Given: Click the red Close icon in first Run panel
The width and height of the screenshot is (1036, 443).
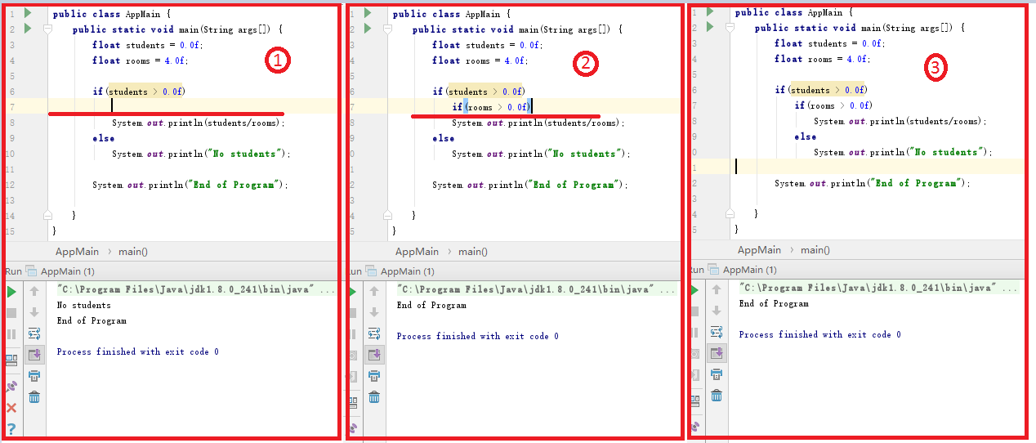Looking at the screenshot, I should pos(11,408).
